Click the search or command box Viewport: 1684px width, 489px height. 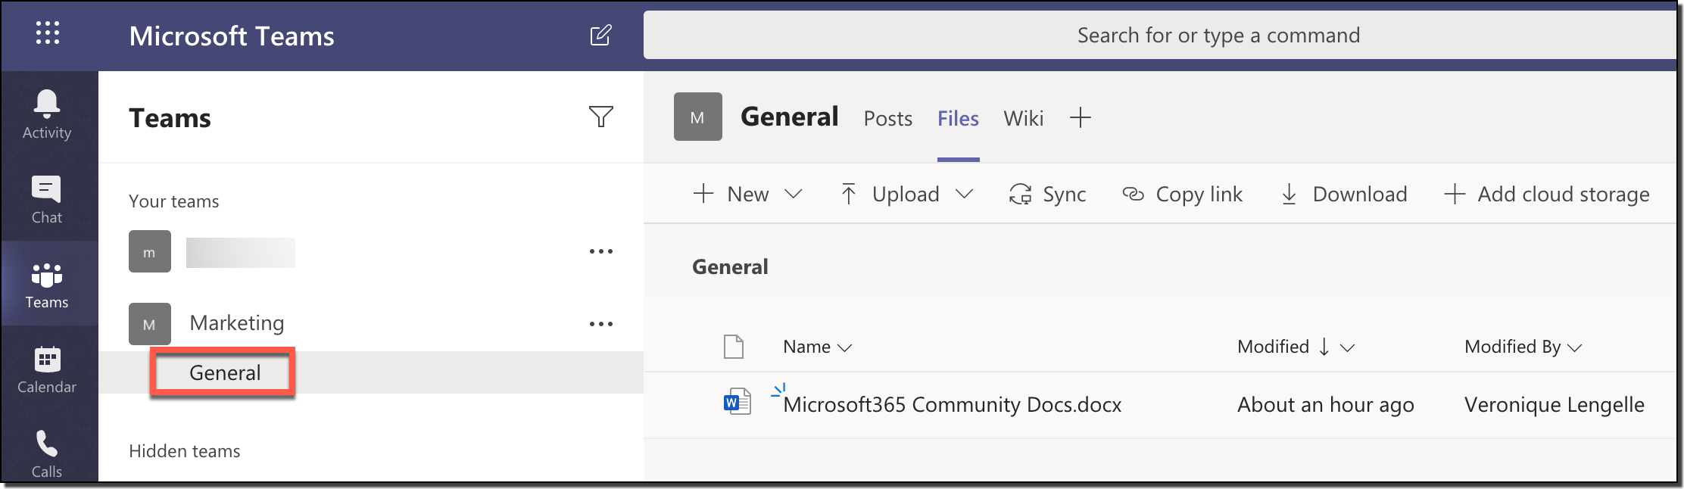1159,36
